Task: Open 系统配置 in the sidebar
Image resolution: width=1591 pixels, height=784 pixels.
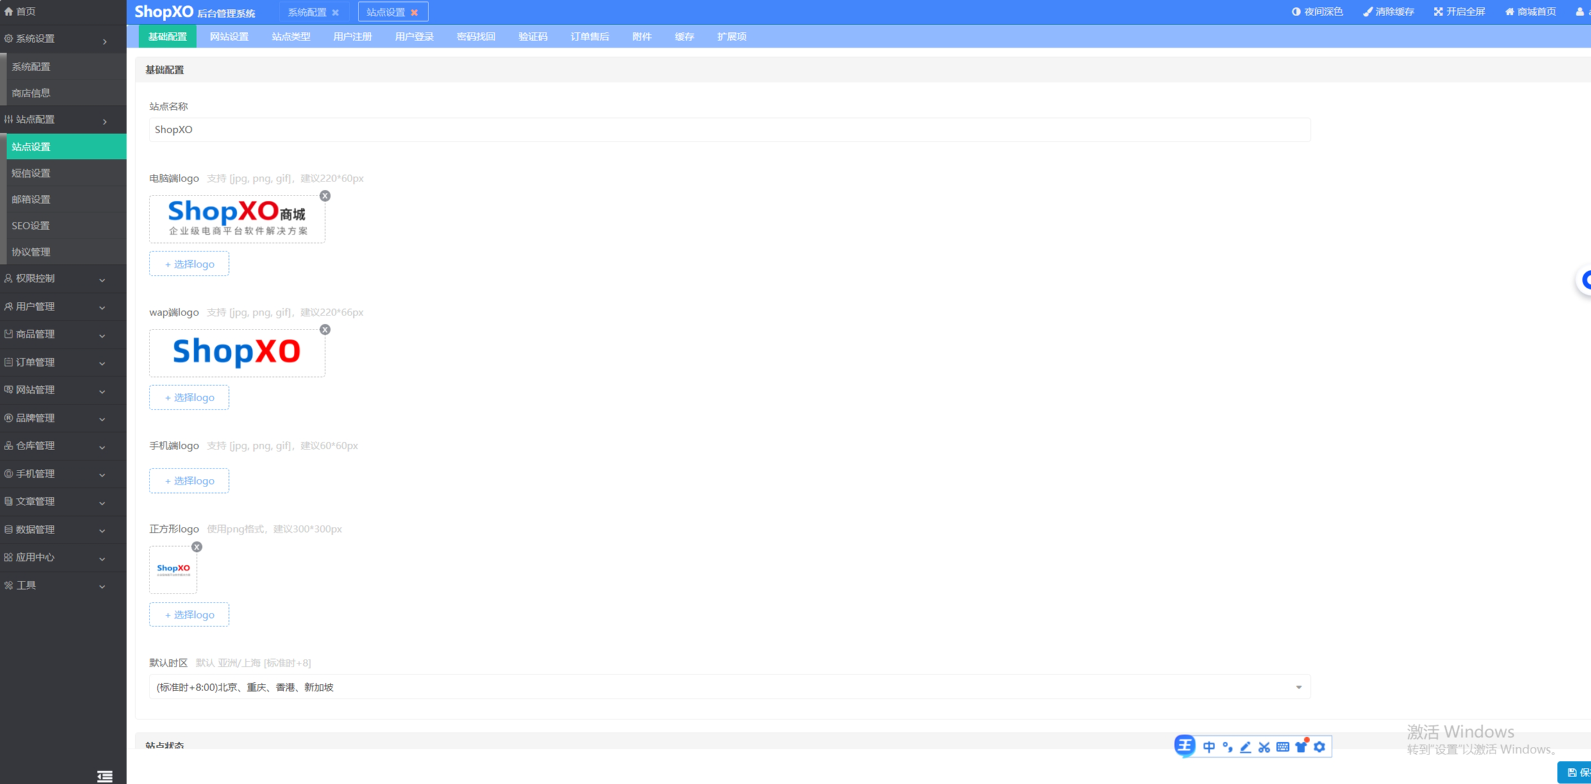Action: tap(67, 67)
